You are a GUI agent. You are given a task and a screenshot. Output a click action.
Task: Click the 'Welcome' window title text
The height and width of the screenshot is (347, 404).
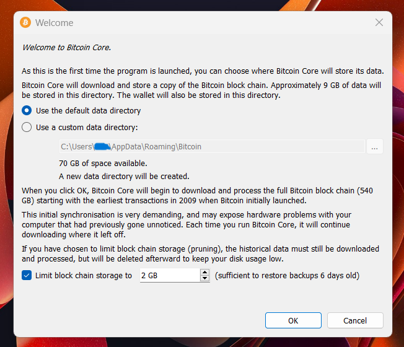pyautogui.click(x=55, y=23)
